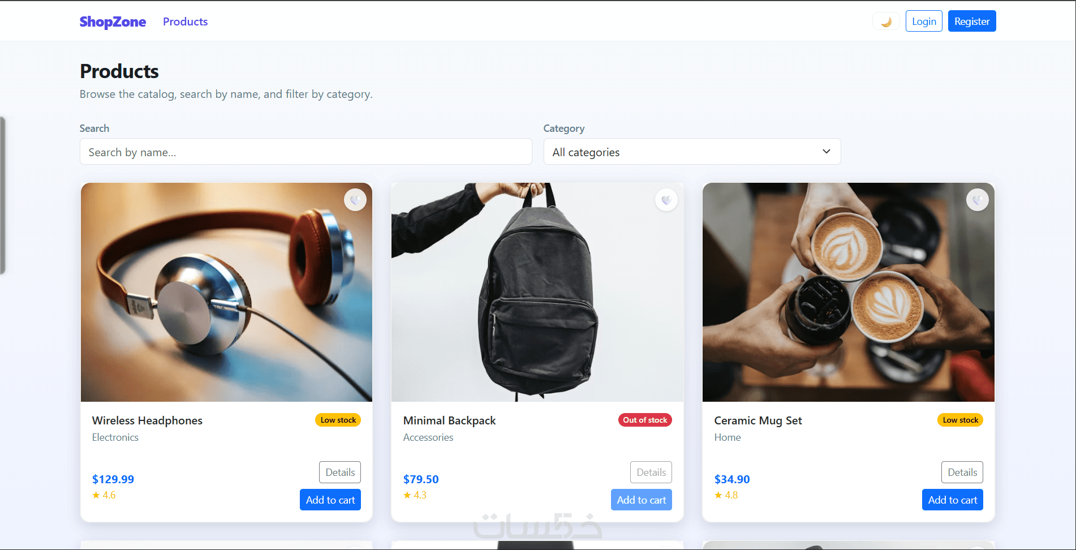Toggle dark mode with moon icon
1076x550 pixels.
coord(886,22)
